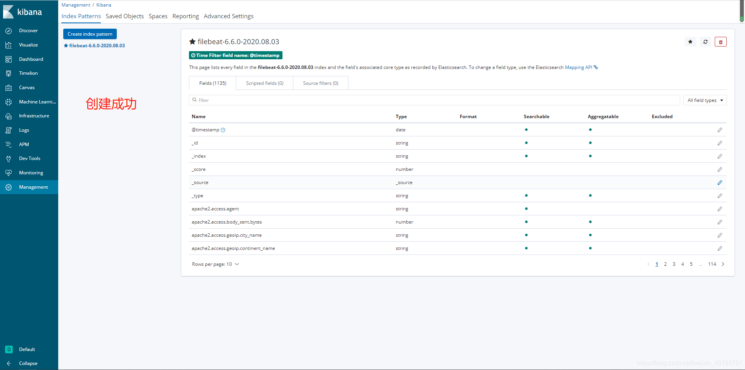Refresh the field list
The image size is (745, 370).
(705, 42)
